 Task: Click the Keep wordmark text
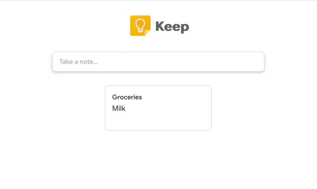point(172,27)
